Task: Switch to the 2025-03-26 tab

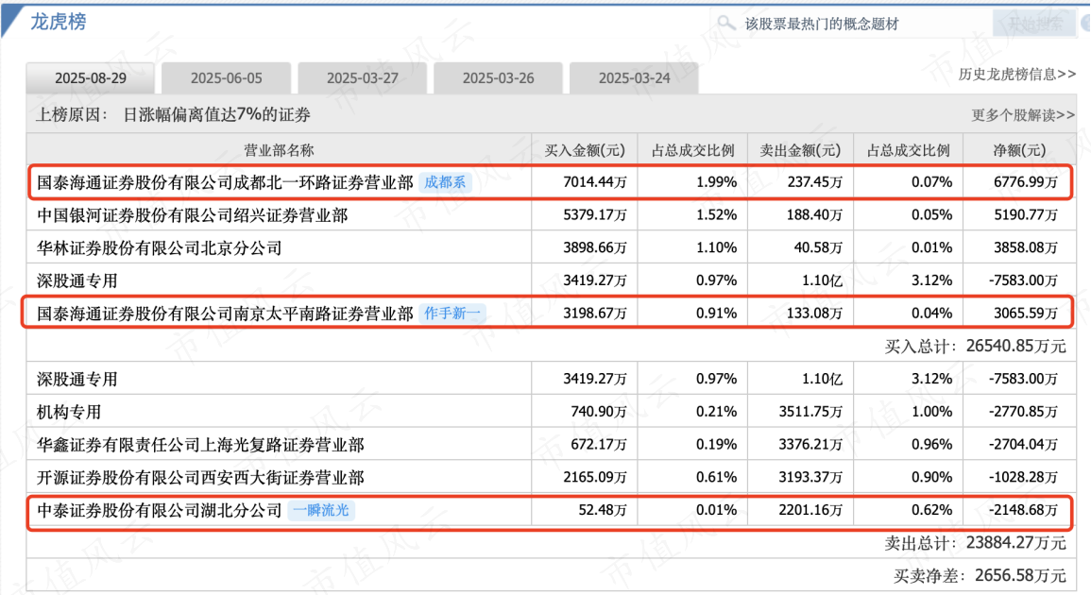Action: [x=498, y=78]
